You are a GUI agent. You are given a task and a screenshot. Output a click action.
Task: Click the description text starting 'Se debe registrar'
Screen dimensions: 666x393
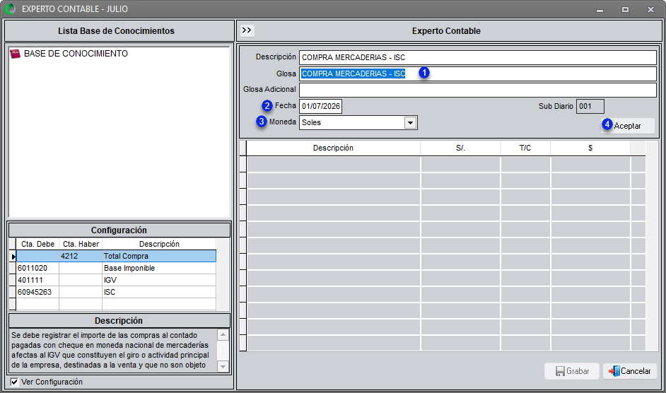[x=110, y=350]
